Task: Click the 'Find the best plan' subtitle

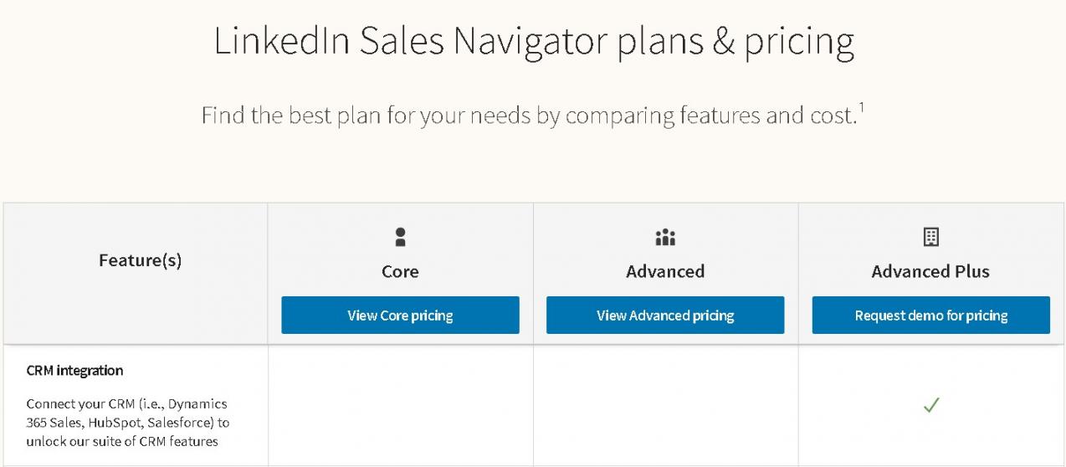Action: tap(527, 115)
